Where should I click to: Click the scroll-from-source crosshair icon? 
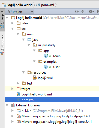(77, 11)
